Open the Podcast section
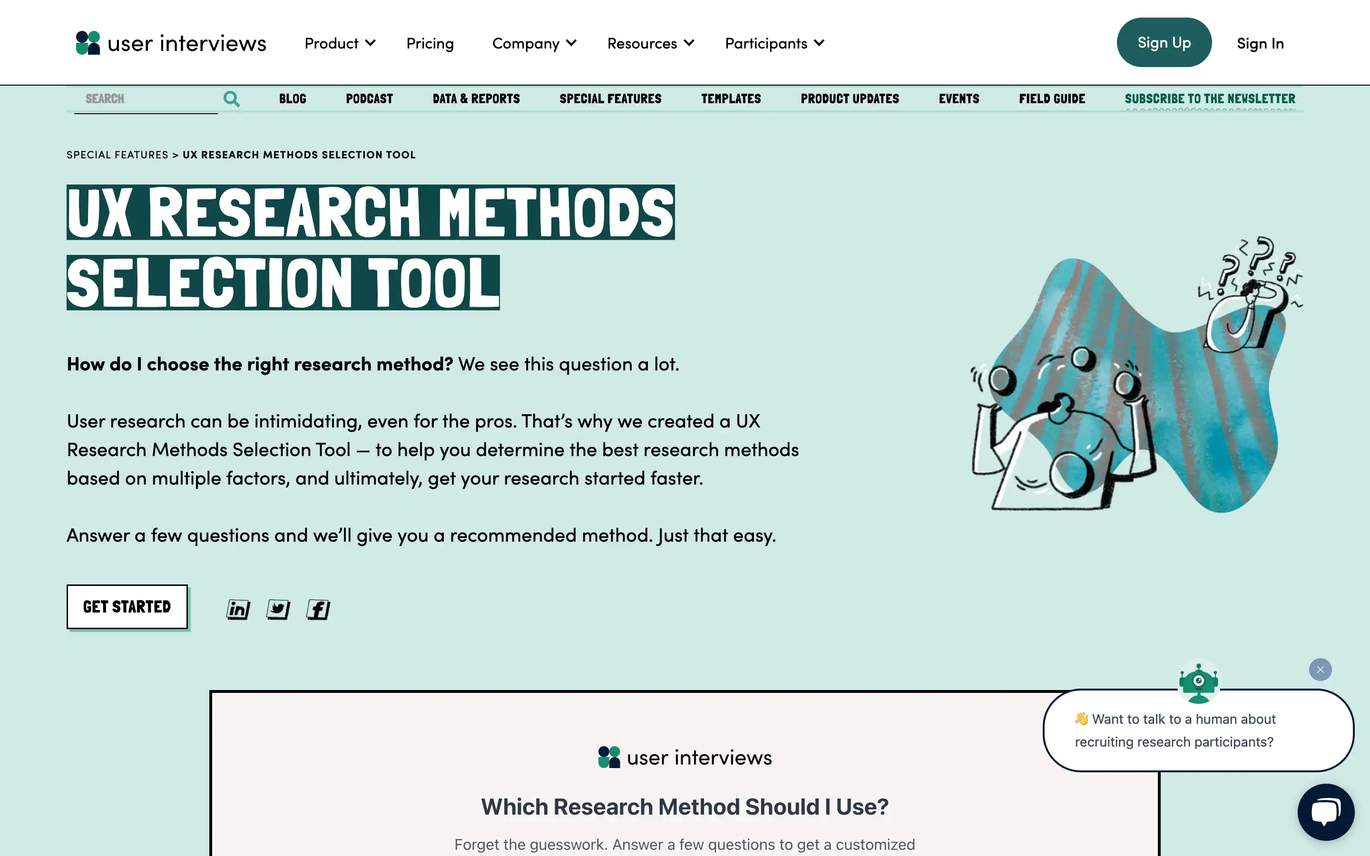1370x856 pixels. (369, 99)
